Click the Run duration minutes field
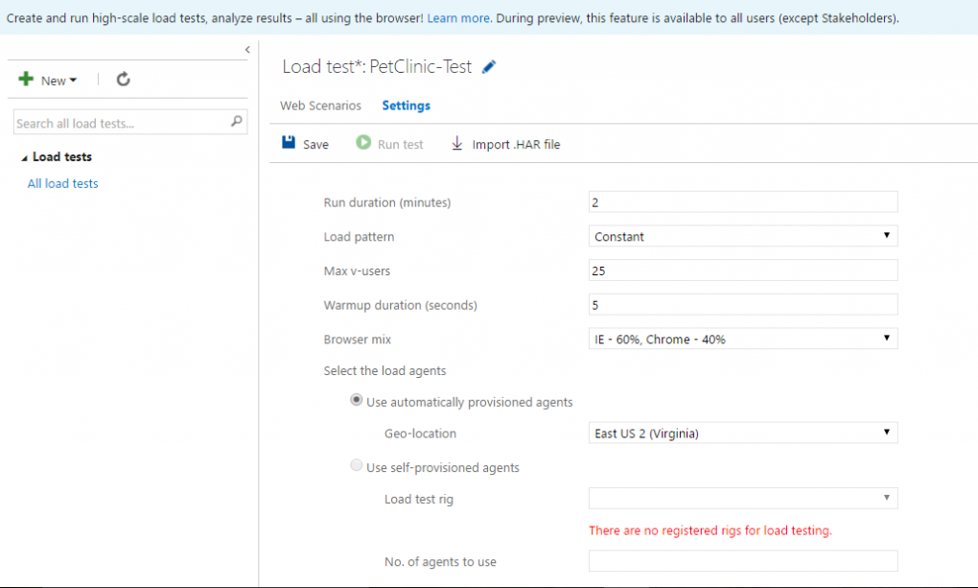 click(x=743, y=202)
